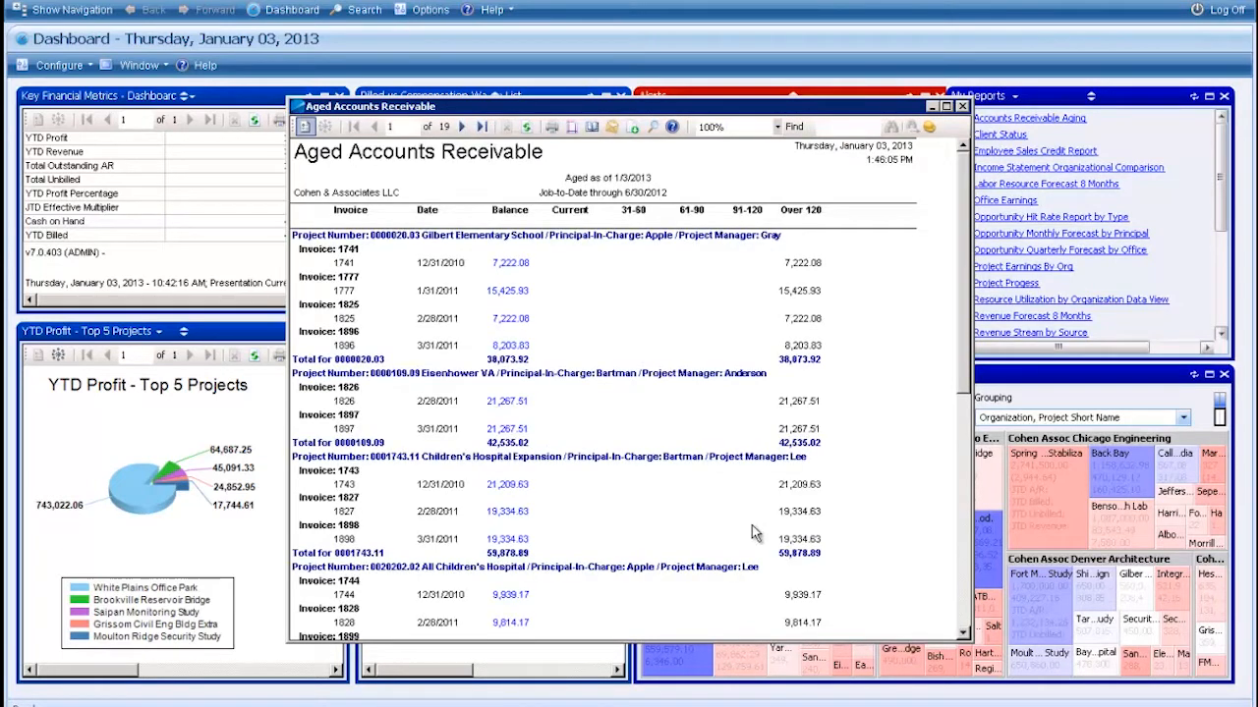The image size is (1258, 707).
Task: Click vertical scrollbar of Aged Accounts Receivable
Action: pos(964,388)
